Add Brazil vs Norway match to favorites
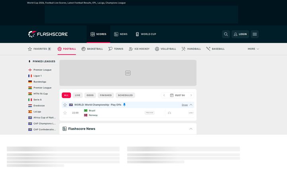Image resolution: width=287 pixels, height=179 pixels. click(65, 113)
